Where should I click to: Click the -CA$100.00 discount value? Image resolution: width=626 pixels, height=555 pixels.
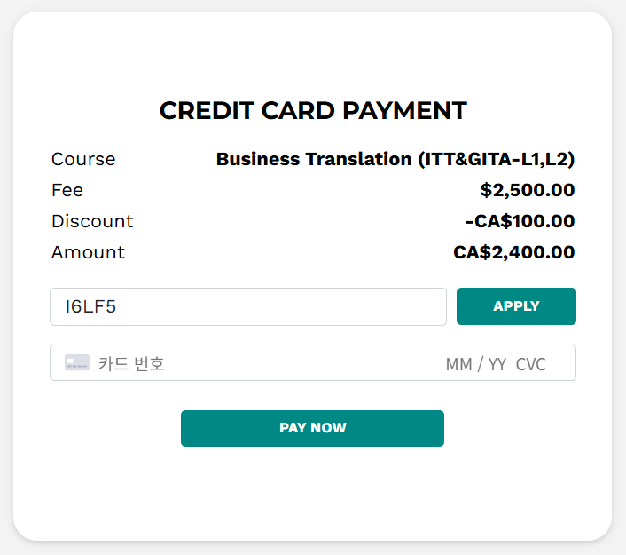click(520, 221)
